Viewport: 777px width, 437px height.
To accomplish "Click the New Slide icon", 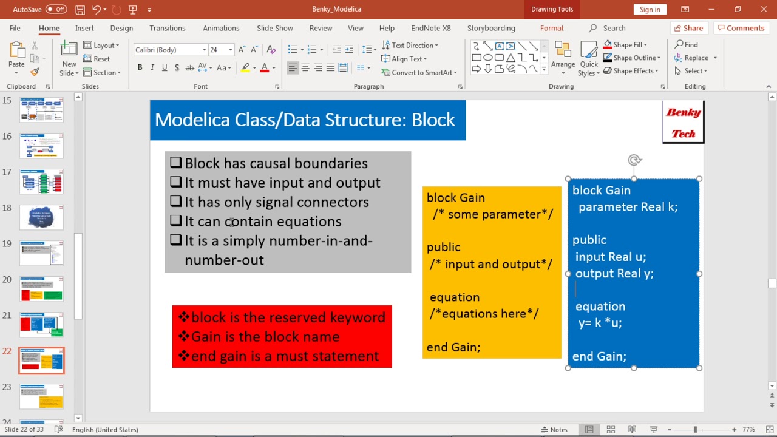I will point(69,51).
